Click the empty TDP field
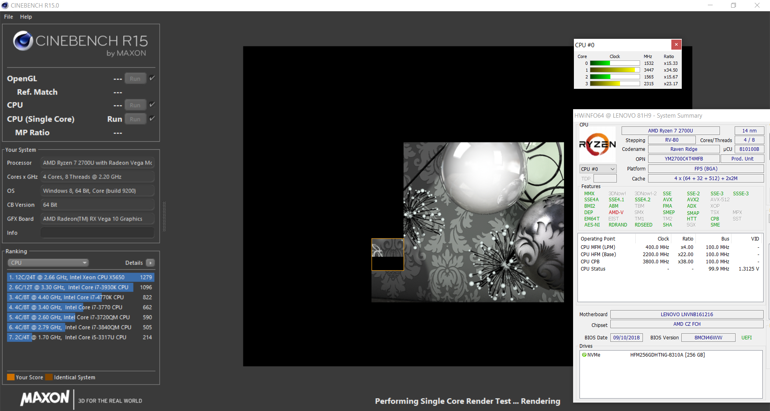770x411 pixels. click(605, 178)
